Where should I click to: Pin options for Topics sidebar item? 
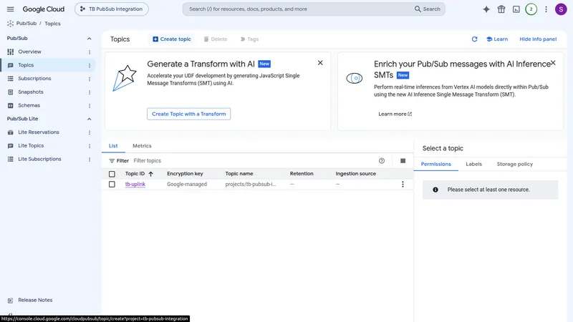(90, 66)
